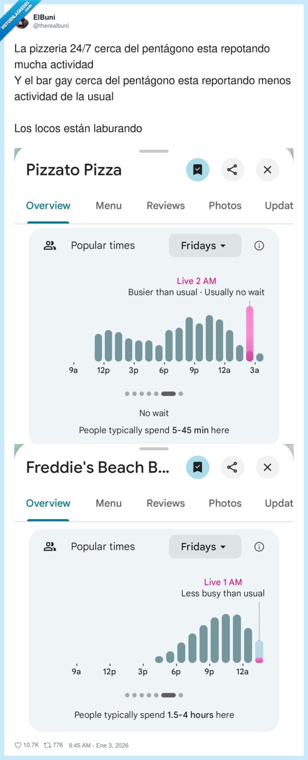Close the Freddie's Beach Bar panel
This screenshot has width=308, height=760.
point(267,467)
